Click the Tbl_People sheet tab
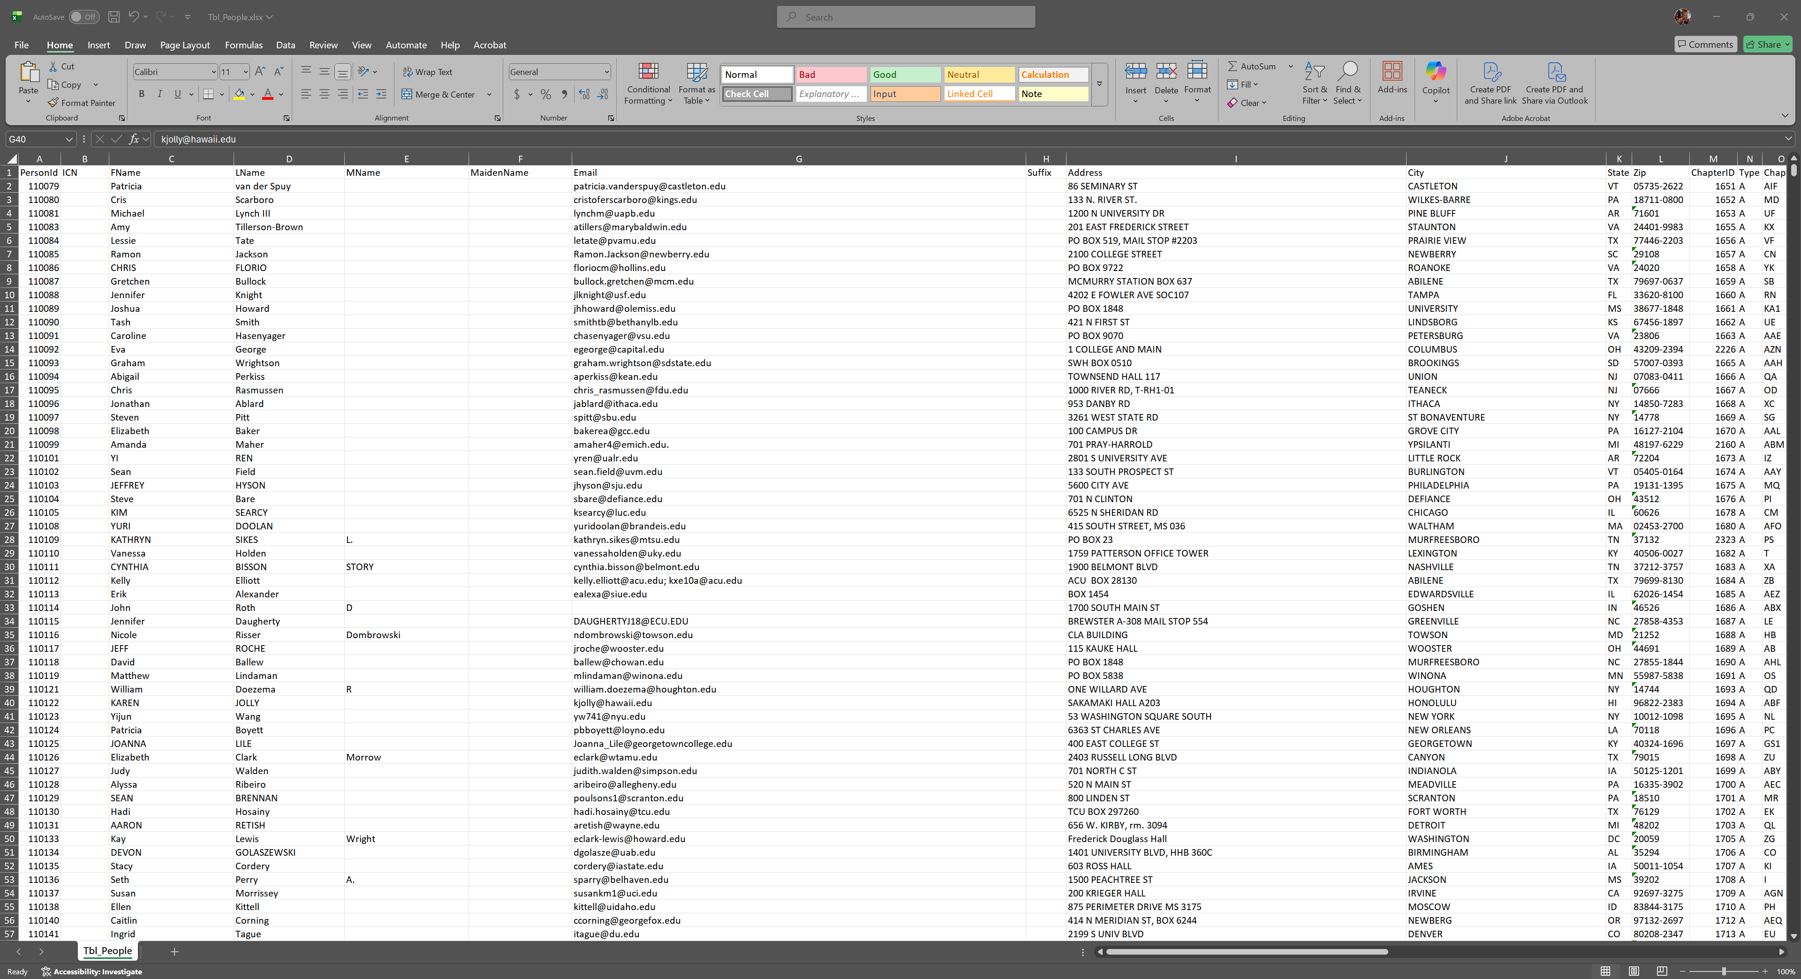The image size is (1801, 979). (107, 951)
